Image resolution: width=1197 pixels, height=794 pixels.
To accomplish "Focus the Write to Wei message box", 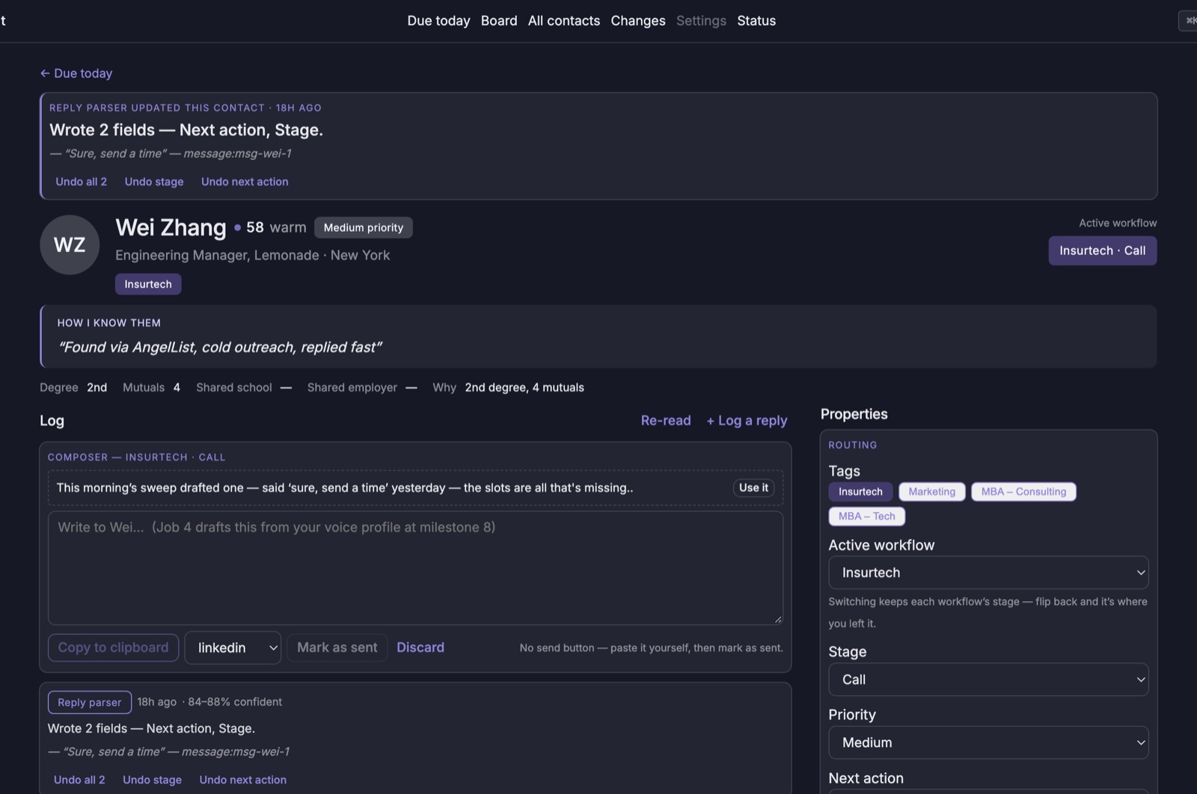I will pyautogui.click(x=415, y=567).
